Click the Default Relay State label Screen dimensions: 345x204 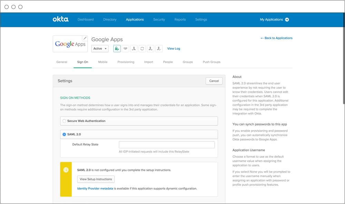[85, 145]
